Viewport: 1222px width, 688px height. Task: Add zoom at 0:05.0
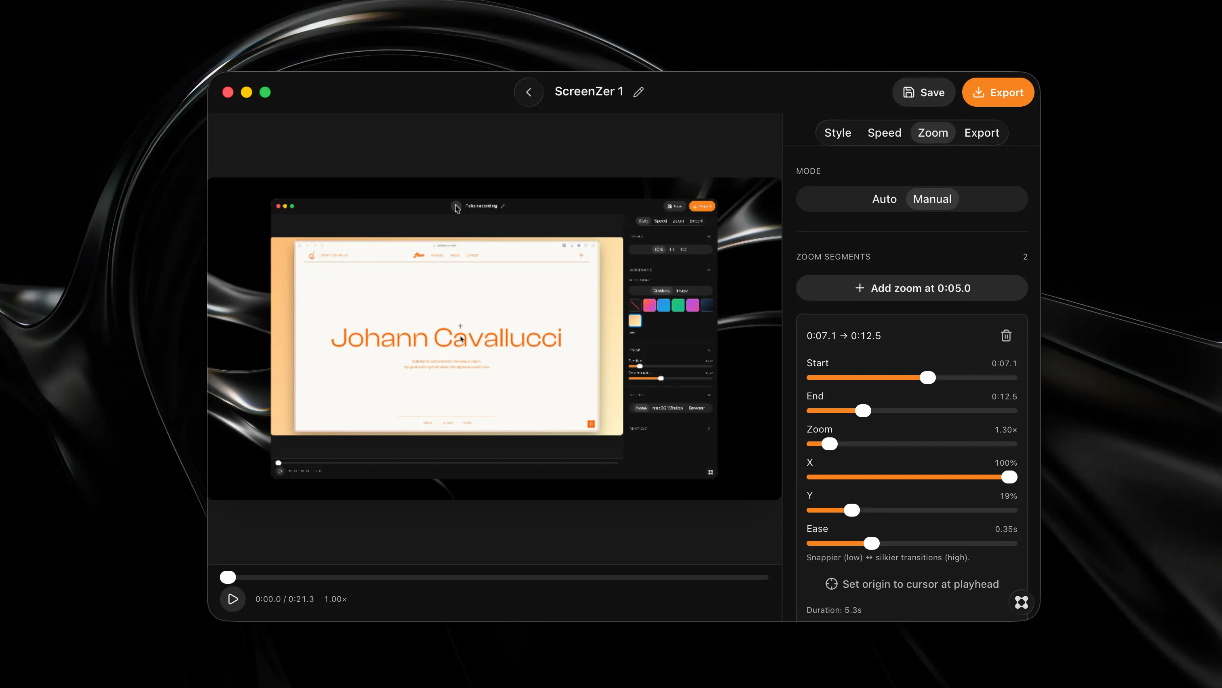click(912, 288)
